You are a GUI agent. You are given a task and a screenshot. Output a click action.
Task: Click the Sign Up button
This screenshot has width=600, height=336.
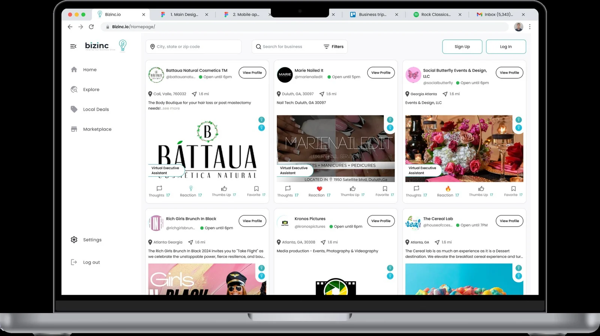coord(462,47)
